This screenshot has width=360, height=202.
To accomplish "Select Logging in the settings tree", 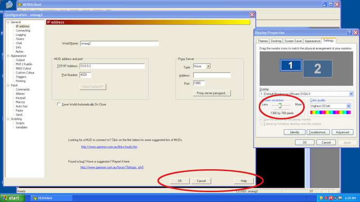I will 21,35.
